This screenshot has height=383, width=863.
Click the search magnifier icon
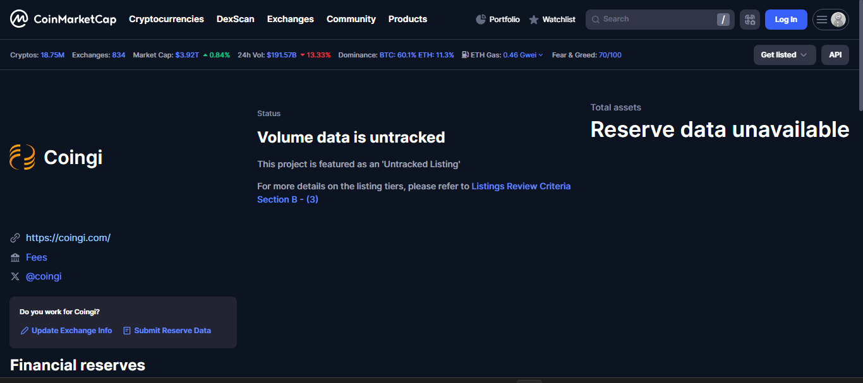point(595,20)
